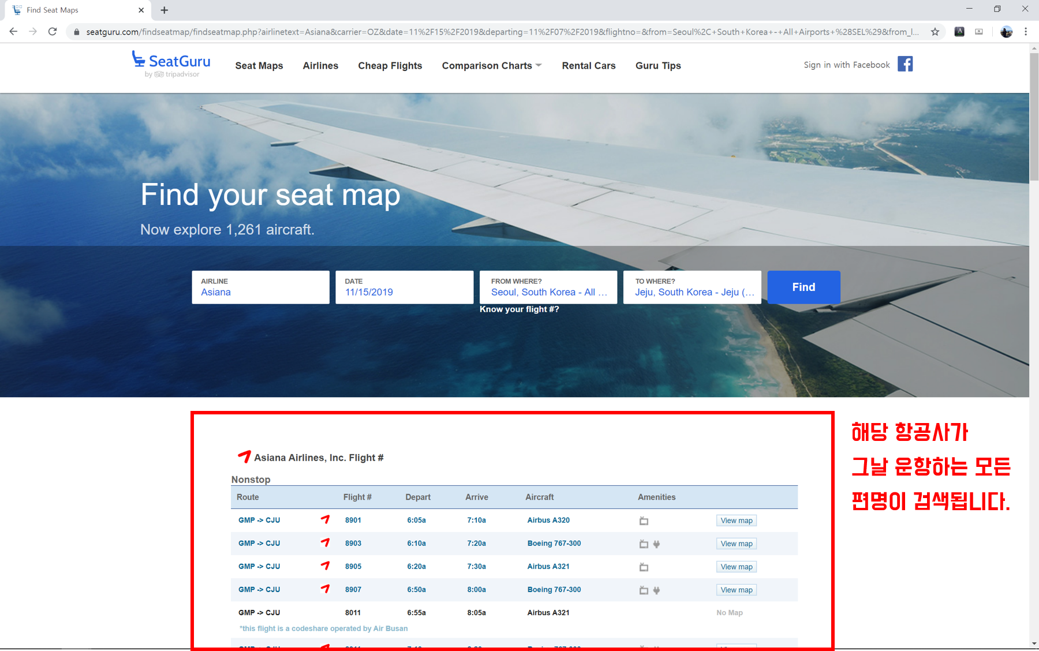Click Asiana logo on flight 8901 row

point(326,519)
